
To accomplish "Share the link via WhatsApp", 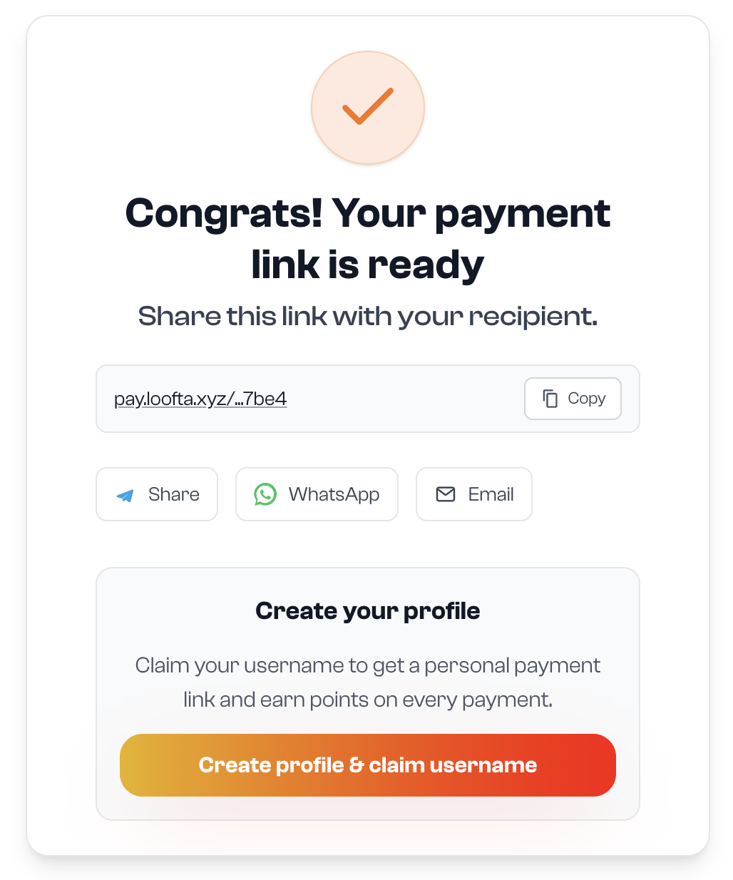I will tap(317, 494).
